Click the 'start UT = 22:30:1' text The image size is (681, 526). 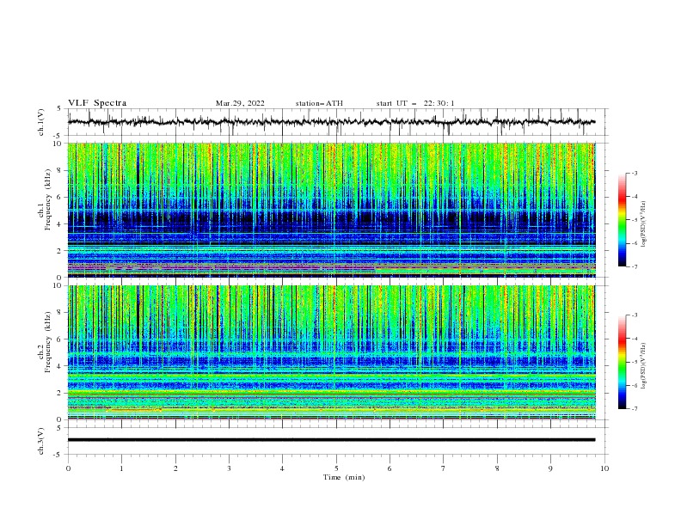click(415, 103)
